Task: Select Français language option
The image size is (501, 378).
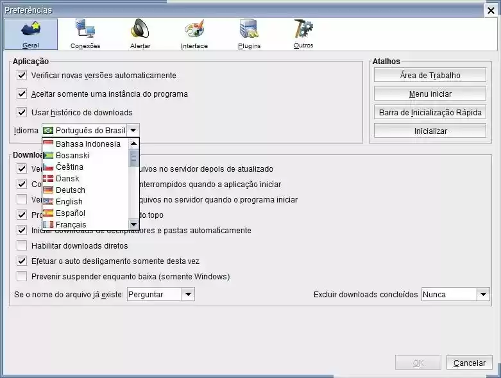Action: tap(85, 225)
